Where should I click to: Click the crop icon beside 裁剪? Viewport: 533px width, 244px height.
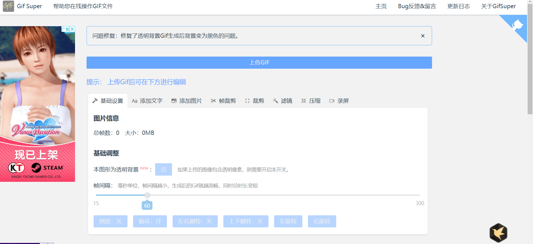247,101
